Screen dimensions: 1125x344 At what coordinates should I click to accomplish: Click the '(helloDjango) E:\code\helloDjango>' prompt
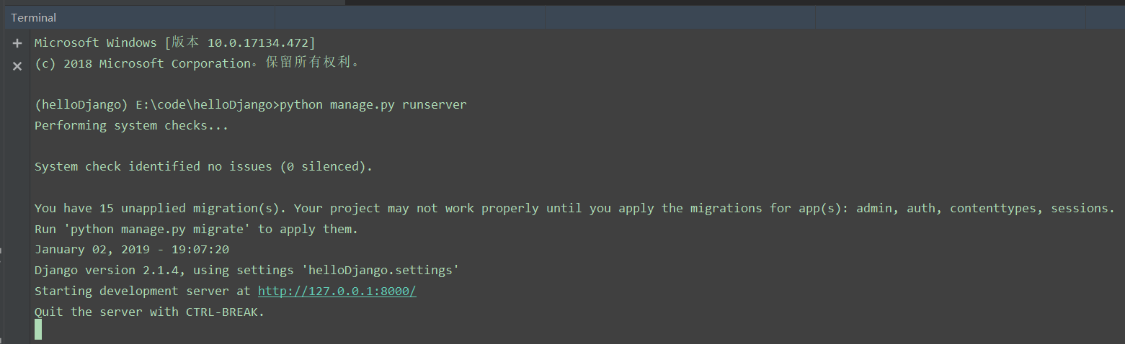coord(155,105)
